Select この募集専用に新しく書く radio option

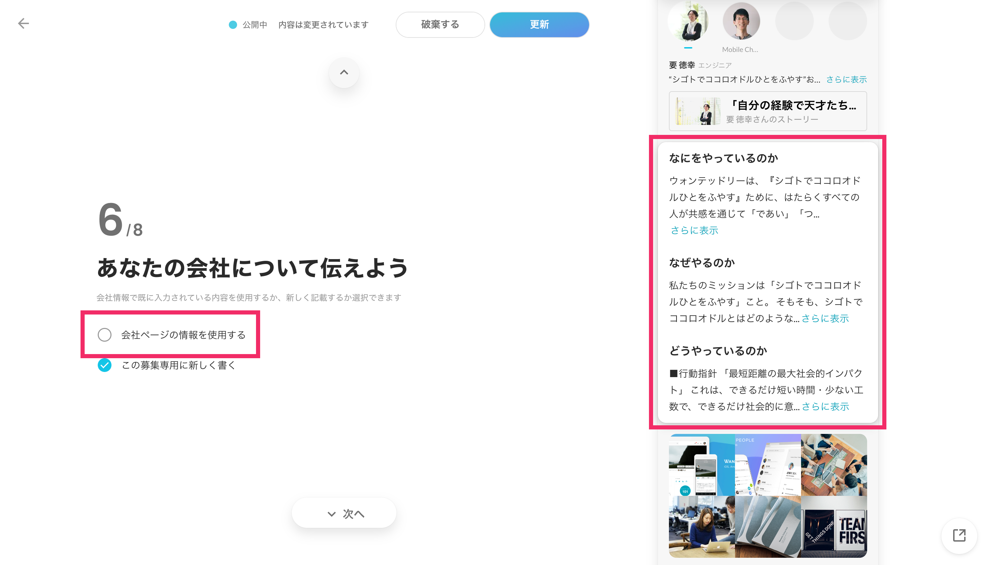(105, 365)
